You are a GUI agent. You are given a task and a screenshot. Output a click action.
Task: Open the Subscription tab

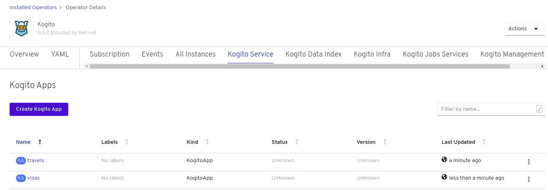(x=110, y=54)
